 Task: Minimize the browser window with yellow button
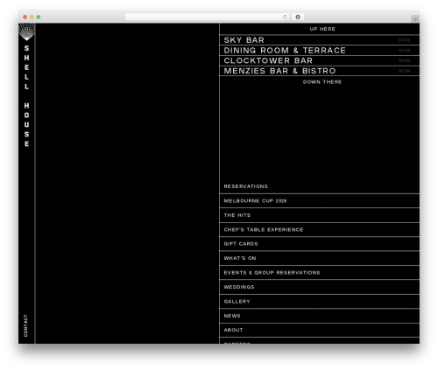click(x=32, y=17)
